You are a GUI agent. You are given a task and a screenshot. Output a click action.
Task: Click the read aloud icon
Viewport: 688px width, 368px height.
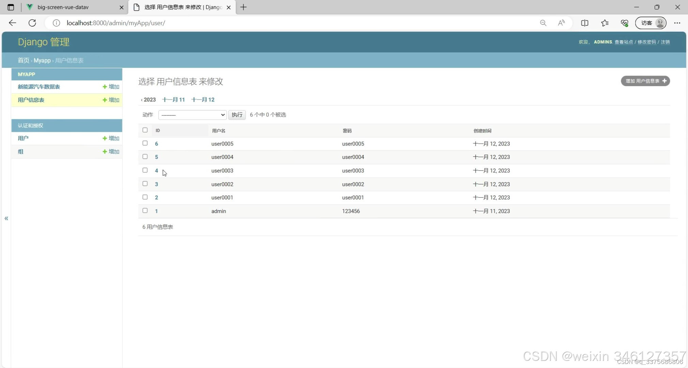coord(561,23)
